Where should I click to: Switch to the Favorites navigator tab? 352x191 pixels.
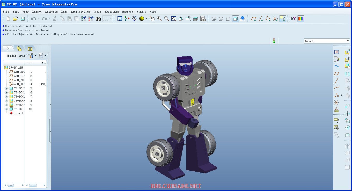click(30, 48)
